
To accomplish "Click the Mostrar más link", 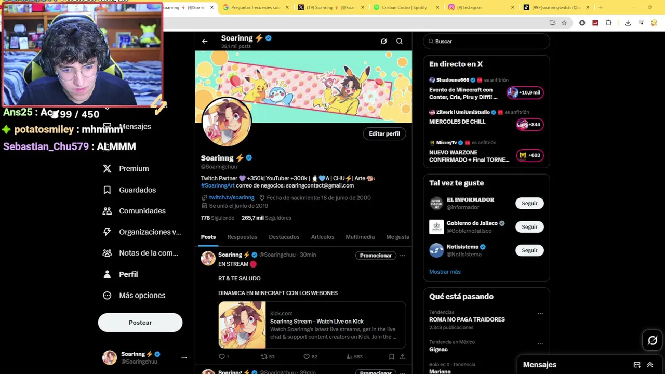I will (x=445, y=272).
